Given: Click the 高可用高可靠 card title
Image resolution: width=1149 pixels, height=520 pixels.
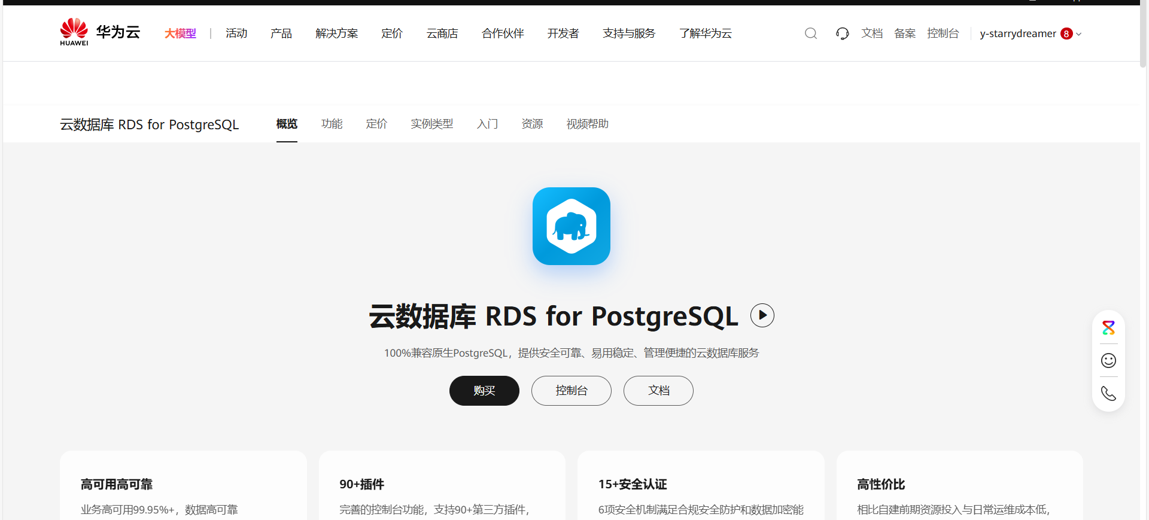Looking at the screenshot, I should 117,484.
